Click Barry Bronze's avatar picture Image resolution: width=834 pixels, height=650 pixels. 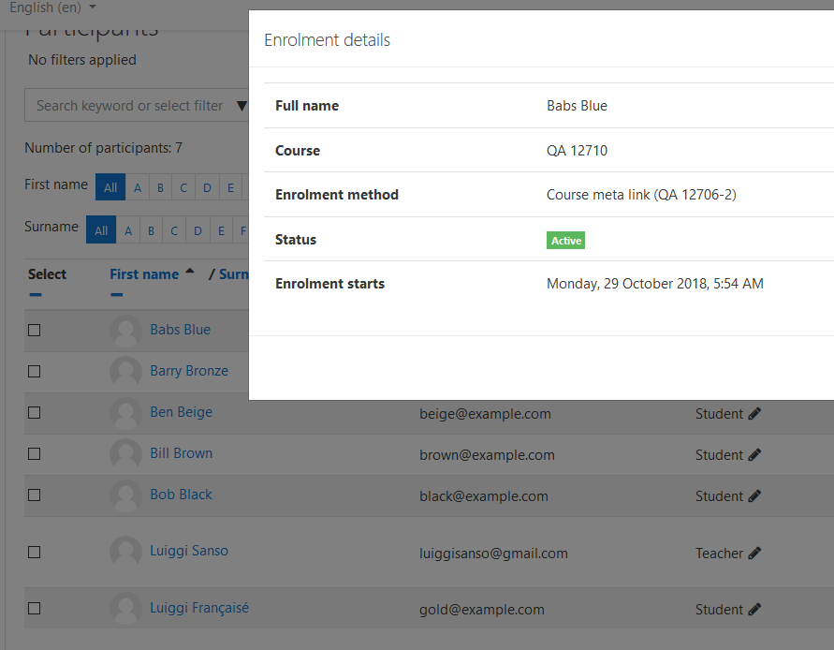tap(125, 372)
